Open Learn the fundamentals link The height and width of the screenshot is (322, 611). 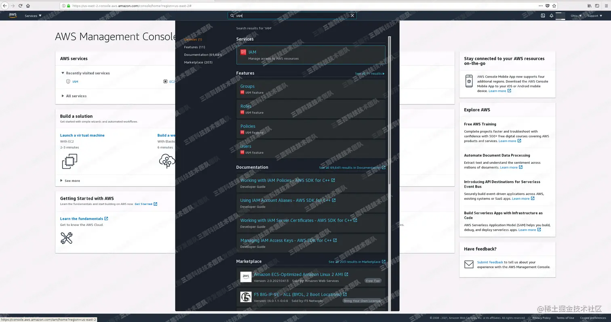(84, 219)
